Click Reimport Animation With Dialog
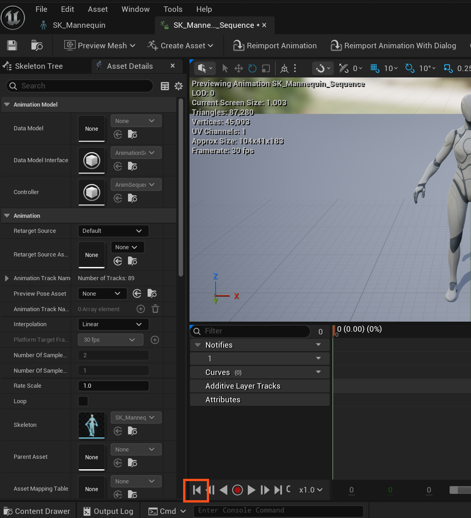471x518 pixels. pos(394,46)
